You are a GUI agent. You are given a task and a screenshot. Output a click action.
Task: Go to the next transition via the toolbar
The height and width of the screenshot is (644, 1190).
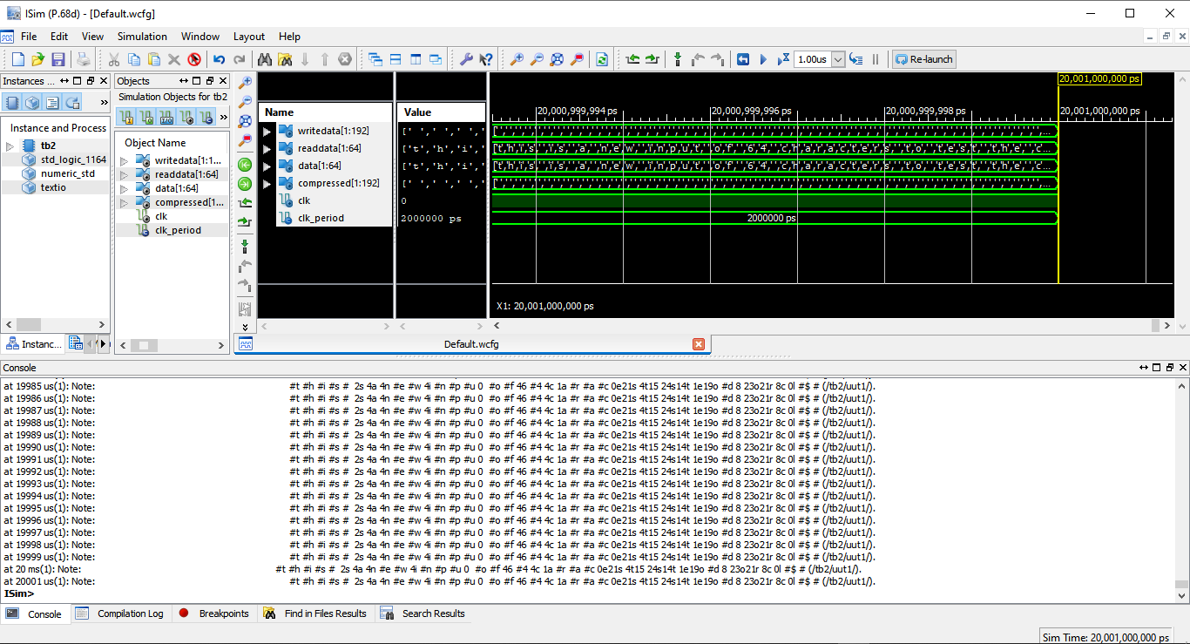tap(652, 59)
